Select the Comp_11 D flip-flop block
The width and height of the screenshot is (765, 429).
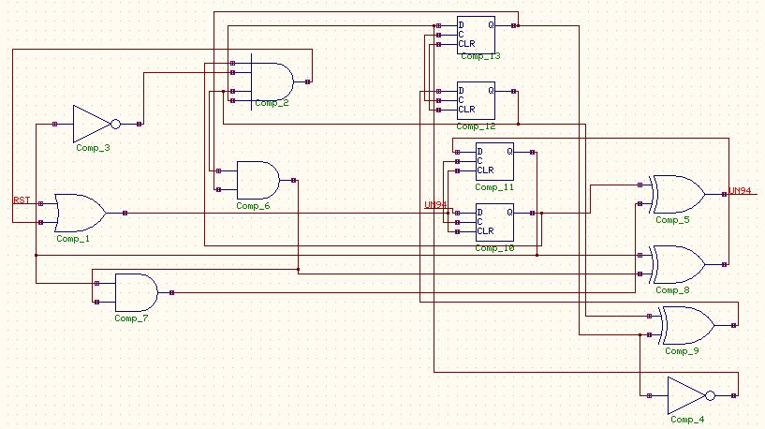pos(494,161)
